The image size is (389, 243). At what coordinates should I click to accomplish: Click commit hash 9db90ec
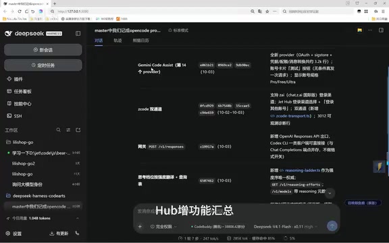pos(242,65)
